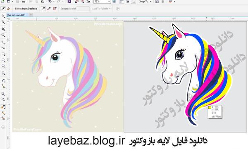
Task: Select the Text tool
Action: tap(3, 73)
